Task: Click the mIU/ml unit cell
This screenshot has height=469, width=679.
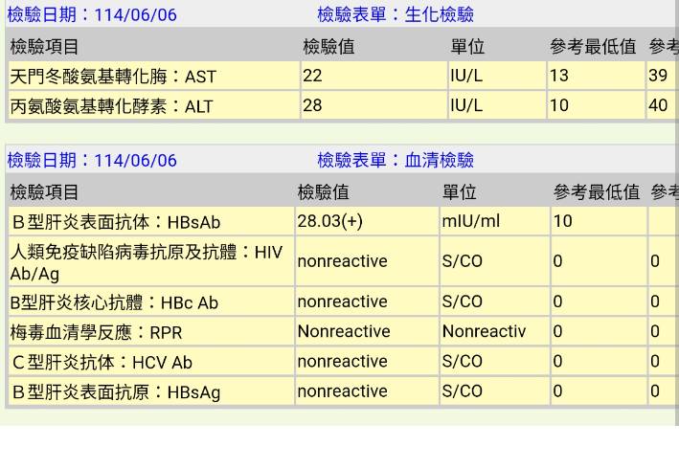Action: (471, 221)
